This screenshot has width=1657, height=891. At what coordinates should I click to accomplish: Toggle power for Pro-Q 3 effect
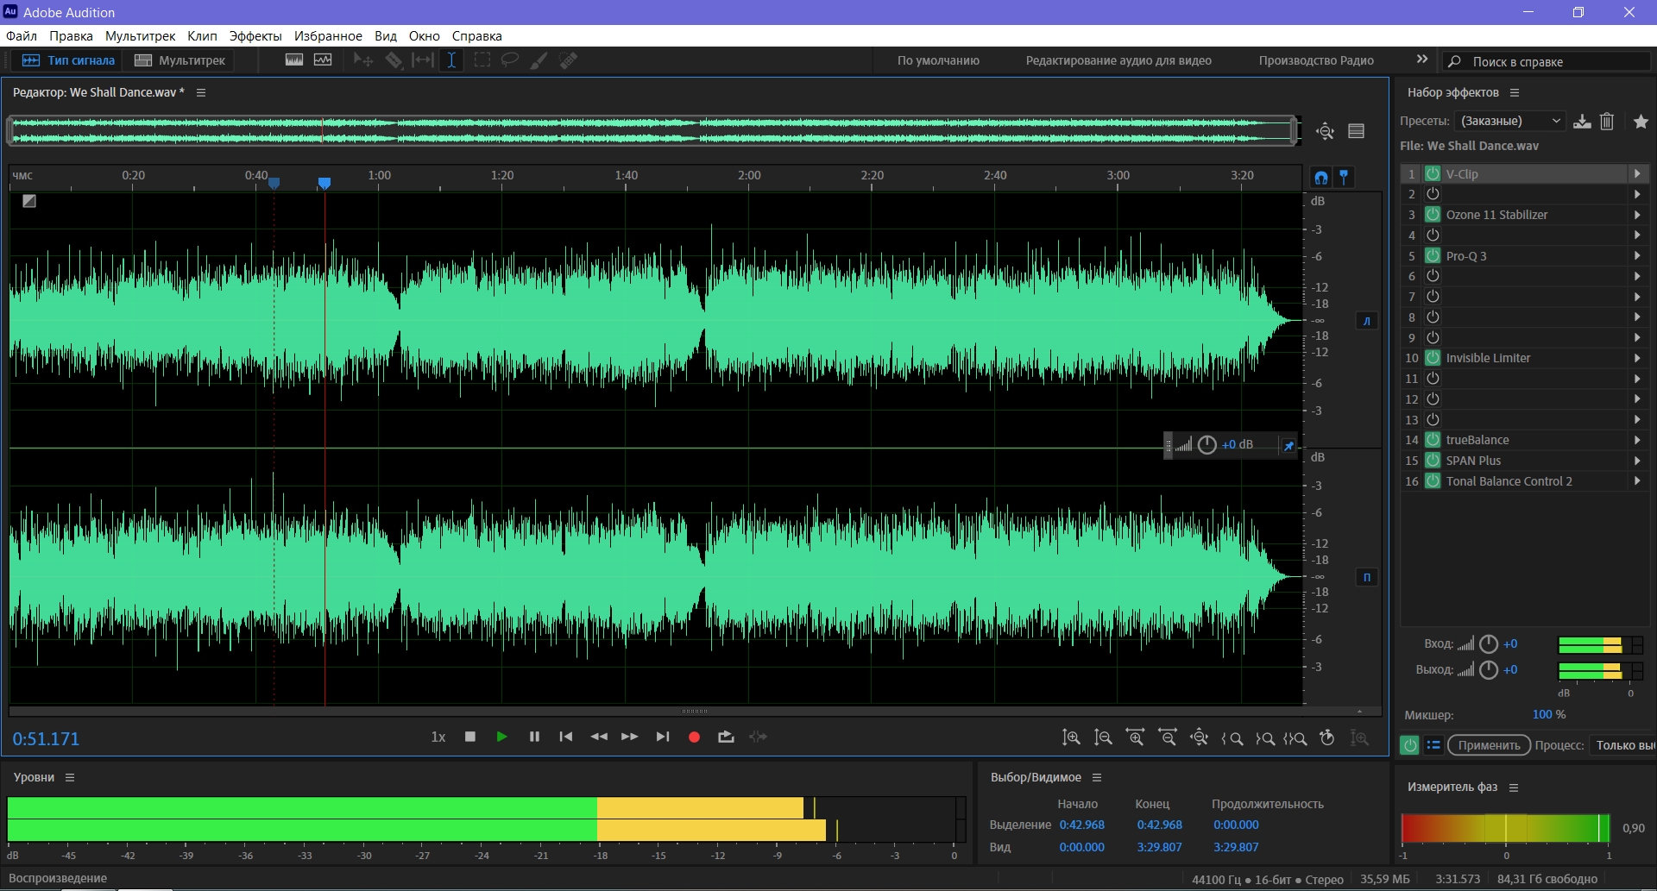pos(1433,255)
